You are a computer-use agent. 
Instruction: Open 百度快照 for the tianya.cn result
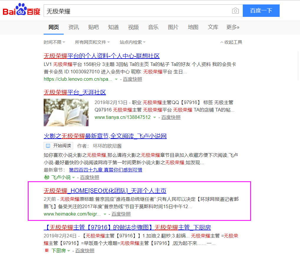(171, 117)
